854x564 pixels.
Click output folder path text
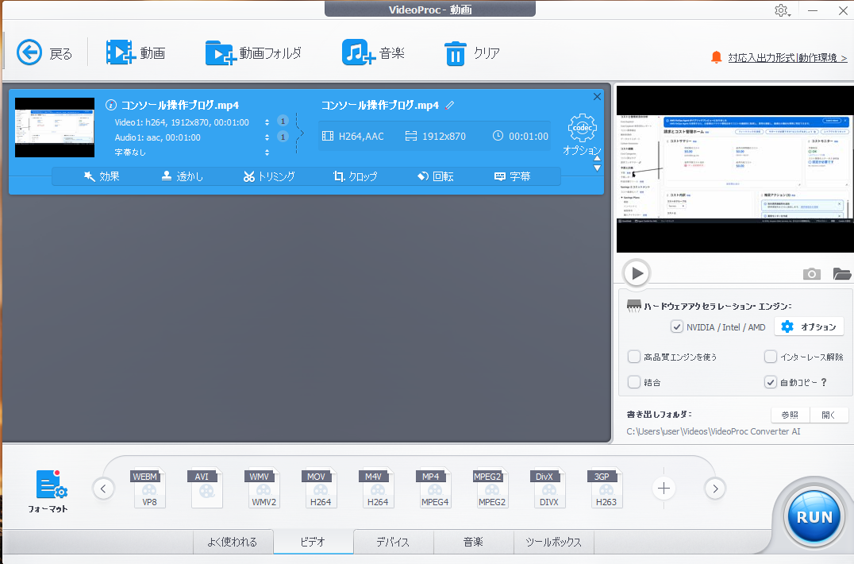714,431
